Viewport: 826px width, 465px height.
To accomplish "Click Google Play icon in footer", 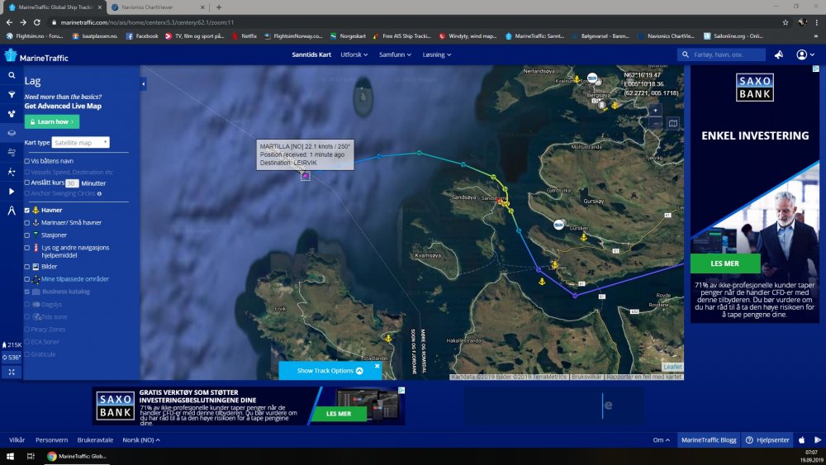I will pyautogui.click(x=818, y=440).
